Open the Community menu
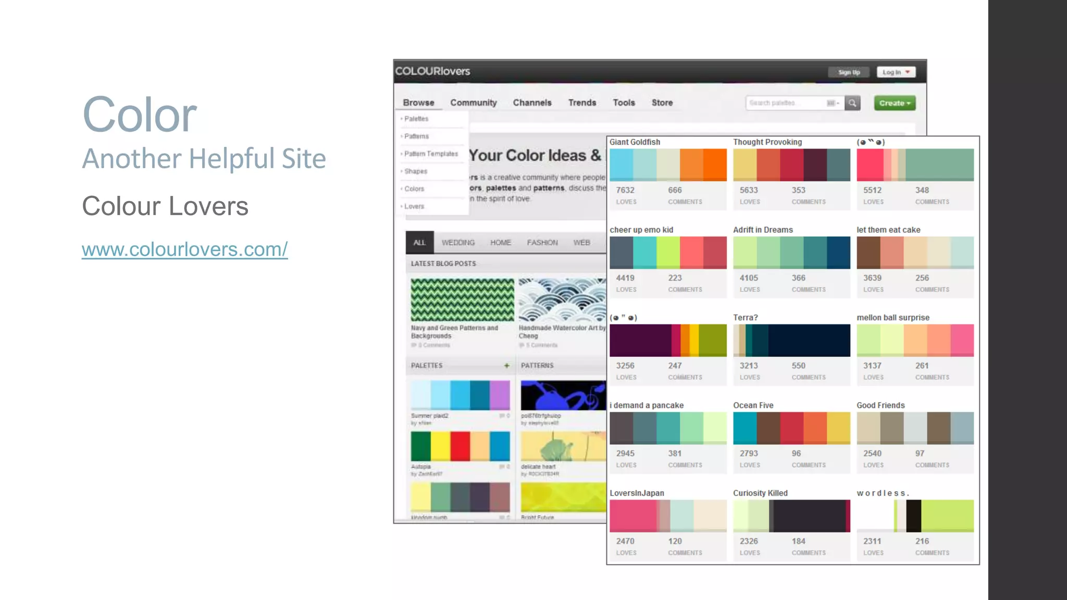Image resolution: width=1067 pixels, height=600 pixels. [473, 103]
